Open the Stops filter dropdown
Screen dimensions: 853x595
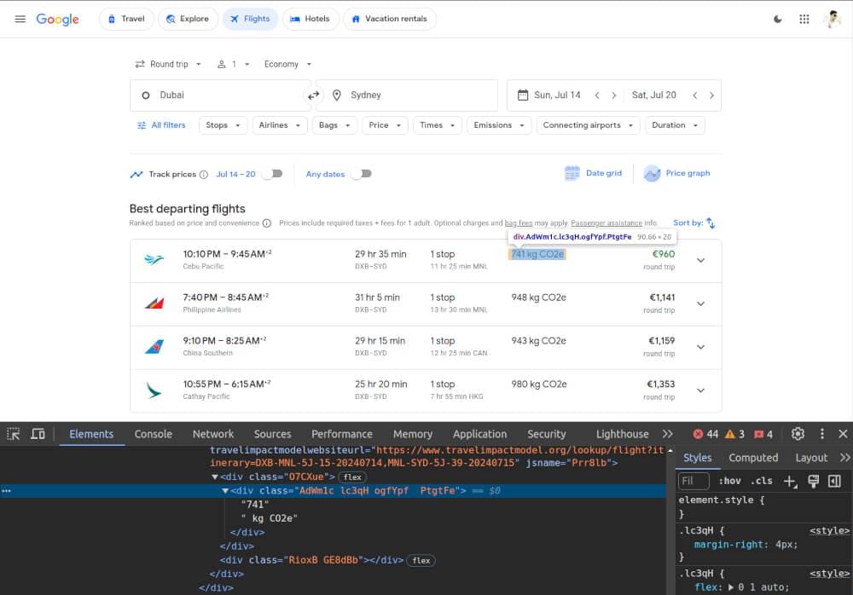[x=223, y=124]
